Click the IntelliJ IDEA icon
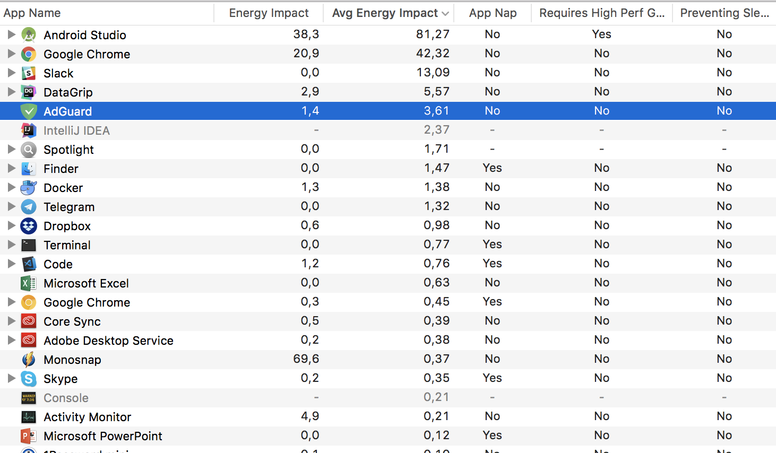The width and height of the screenshot is (776, 453). tap(29, 130)
